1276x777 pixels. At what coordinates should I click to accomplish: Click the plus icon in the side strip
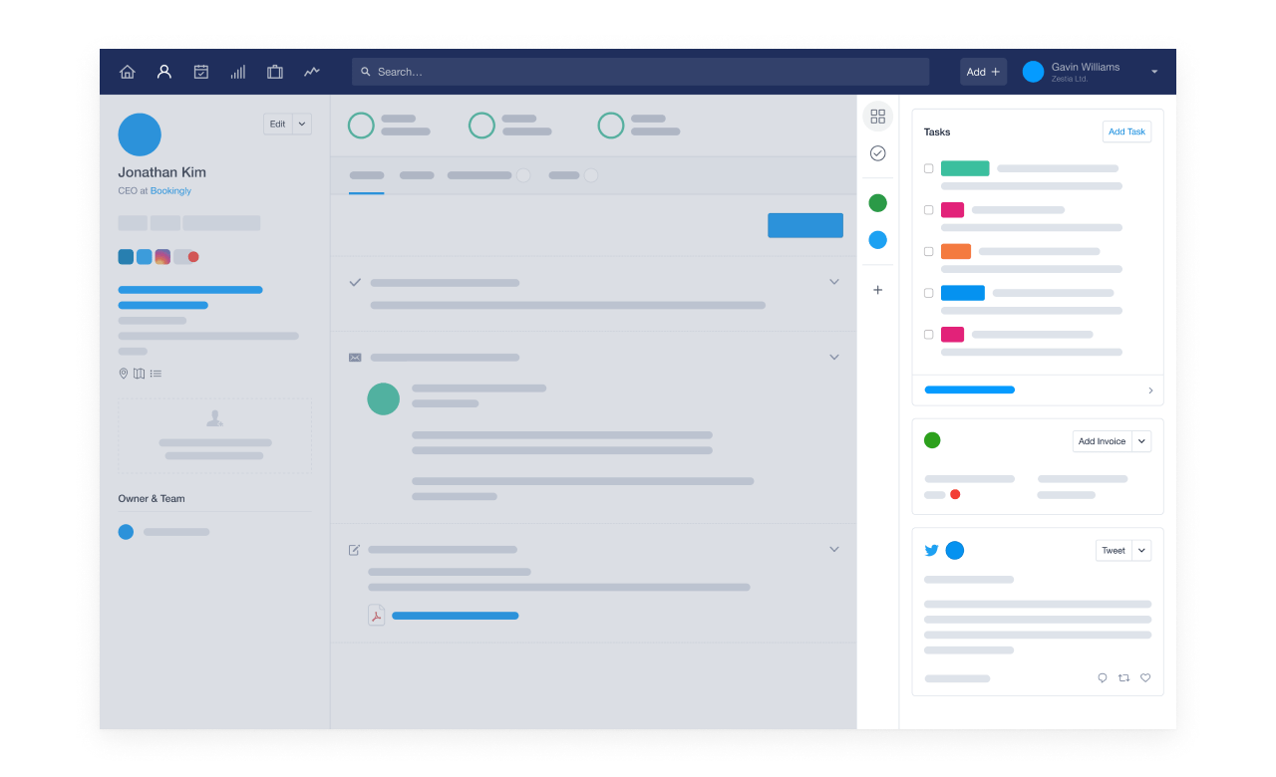click(877, 290)
